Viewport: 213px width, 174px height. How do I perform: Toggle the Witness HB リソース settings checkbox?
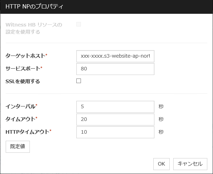click(79, 24)
